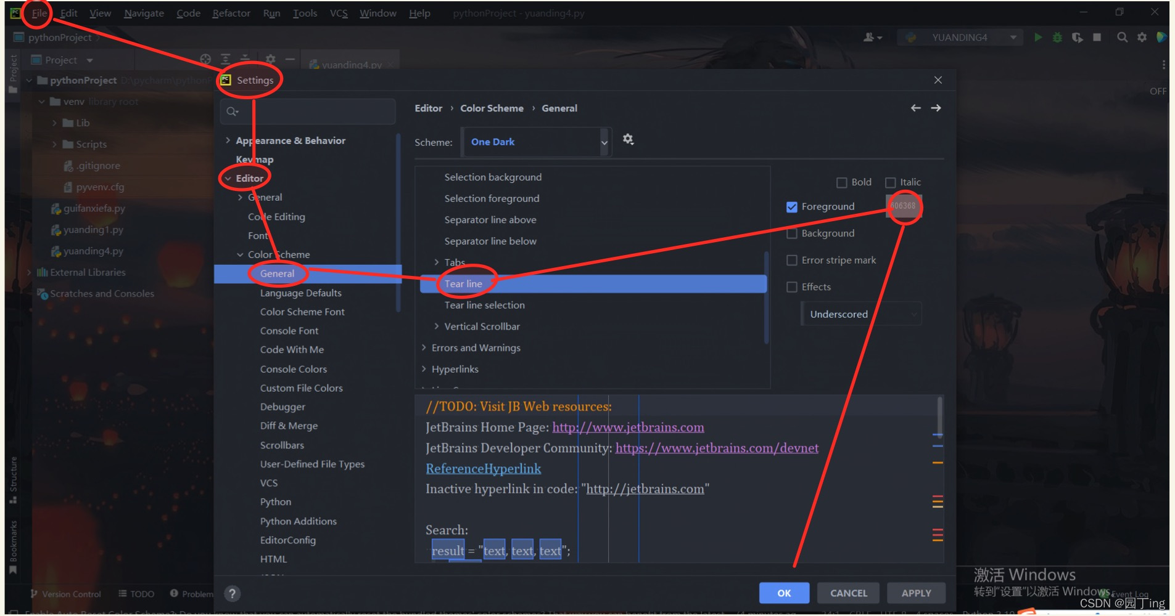Open the Scheme One Dark dropdown
The width and height of the screenshot is (1175, 616).
536,142
